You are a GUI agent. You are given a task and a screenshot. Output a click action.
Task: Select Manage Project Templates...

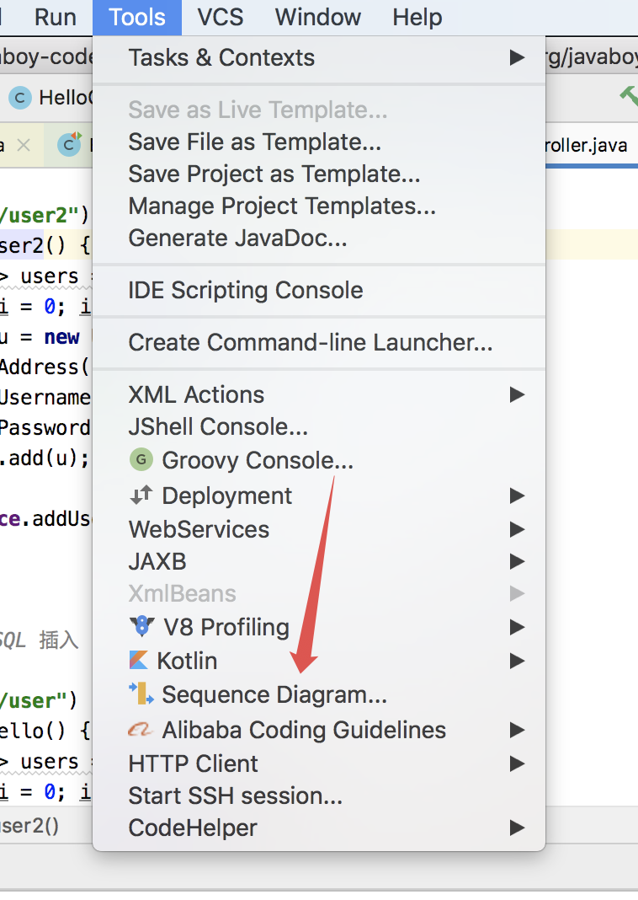(319, 206)
